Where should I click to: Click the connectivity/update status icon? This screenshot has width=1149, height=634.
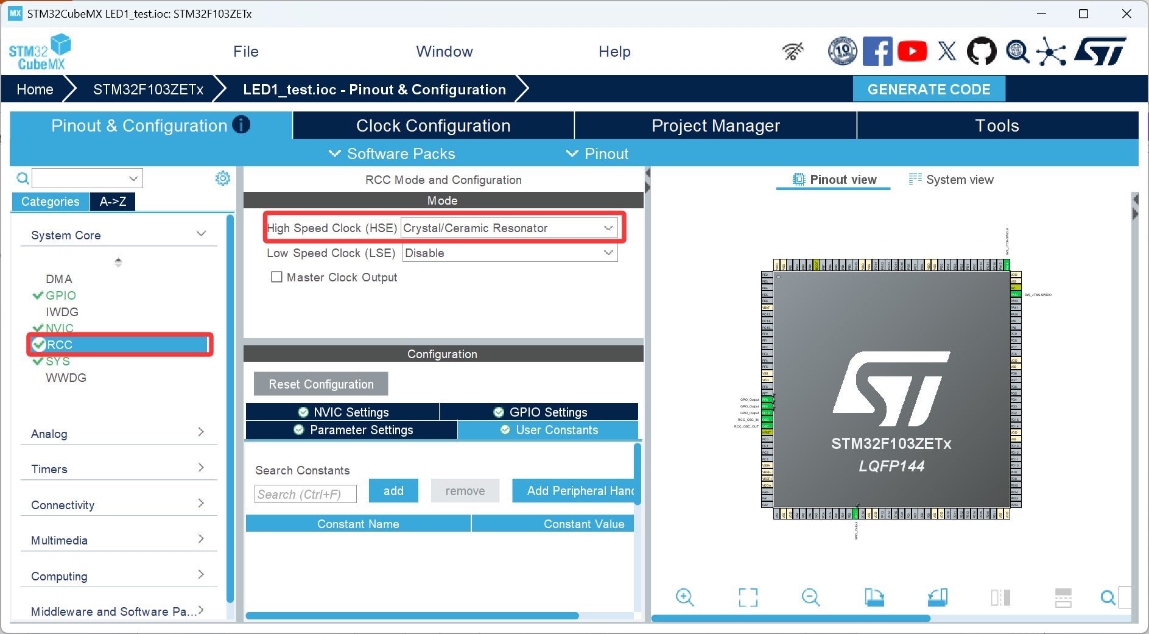(x=793, y=52)
